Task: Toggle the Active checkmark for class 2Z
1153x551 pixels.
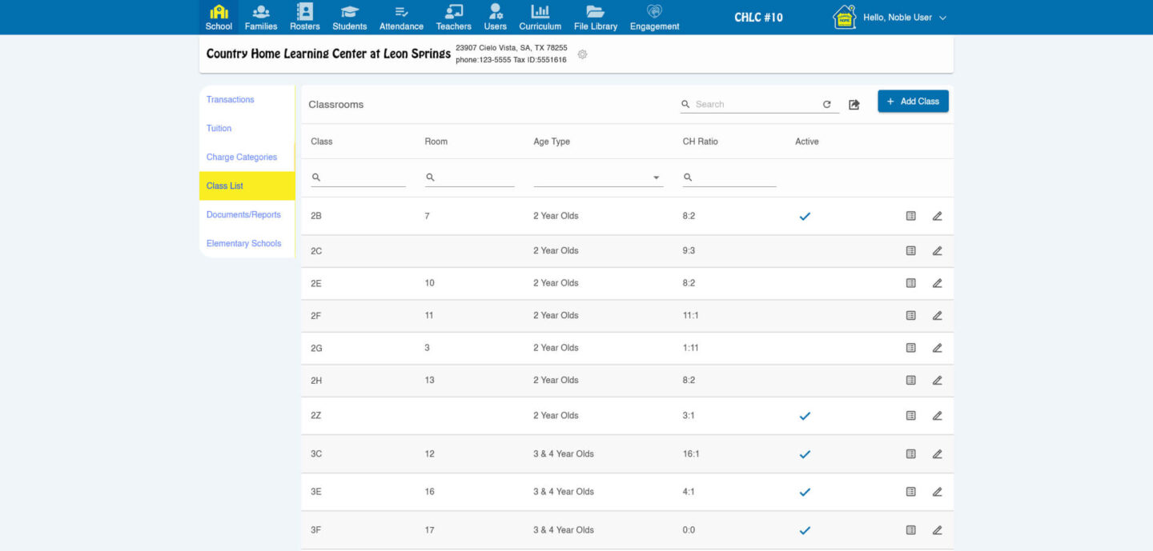Action: pos(805,416)
